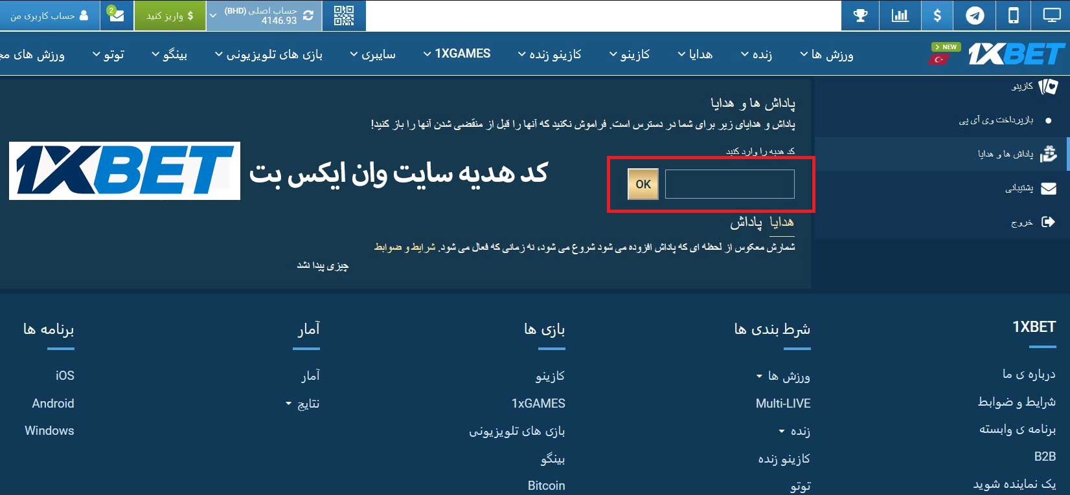Open the زنده navigation dropdown

coord(757,55)
